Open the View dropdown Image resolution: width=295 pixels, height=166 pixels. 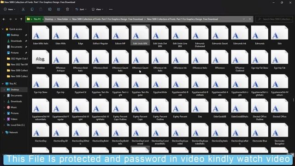pyautogui.click(x=97, y=9)
